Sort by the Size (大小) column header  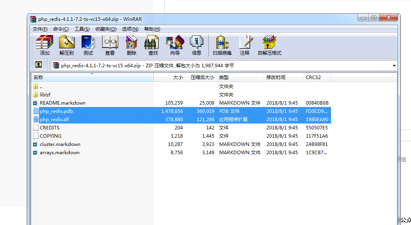coord(169,77)
